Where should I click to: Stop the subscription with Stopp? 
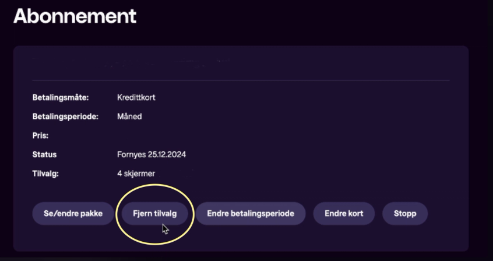[x=405, y=213]
